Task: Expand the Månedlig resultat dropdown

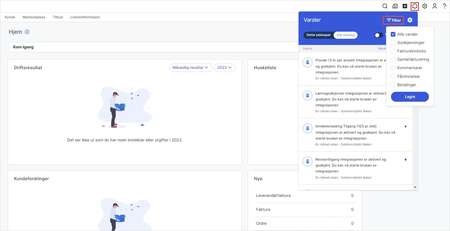Action: tap(191, 68)
